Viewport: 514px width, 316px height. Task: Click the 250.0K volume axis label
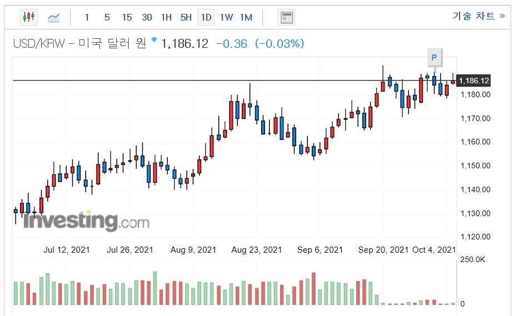click(x=473, y=260)
